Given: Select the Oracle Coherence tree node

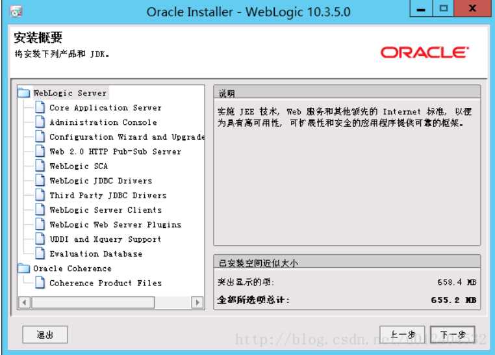Looking at the screenshot, I should click(x=72, y=269).
